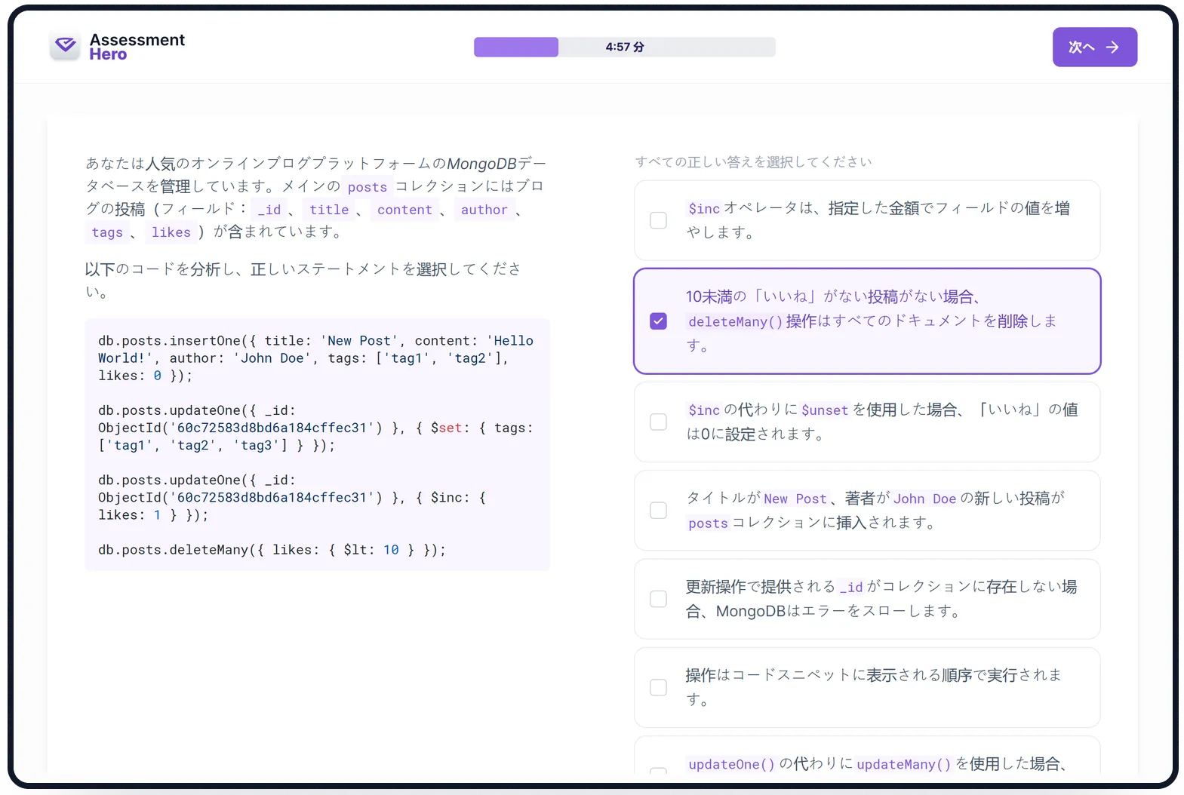
Task: Click the likes field code tag
Action: [x=171, y=232]
